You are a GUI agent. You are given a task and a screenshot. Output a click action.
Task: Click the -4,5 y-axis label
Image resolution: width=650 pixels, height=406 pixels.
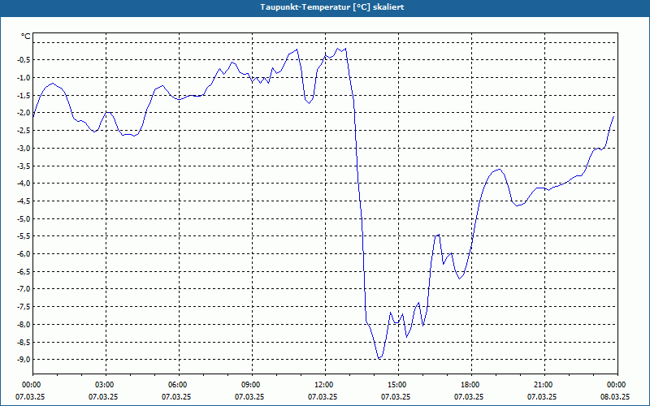(x=24, y=201)
